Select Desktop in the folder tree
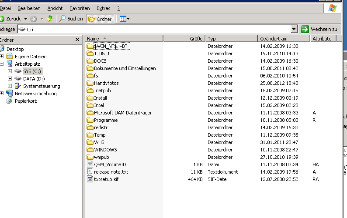This screenshot has height=218, width=347. point(15,49)
